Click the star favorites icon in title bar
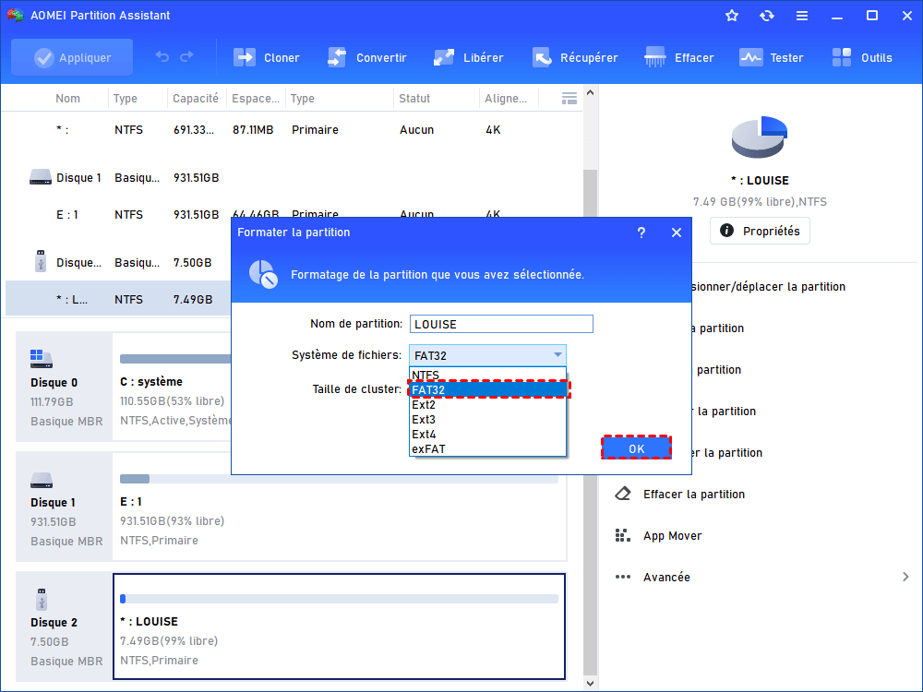Image resolution: width=923 pixels, height=692 pixels. (x=732, y=16)
